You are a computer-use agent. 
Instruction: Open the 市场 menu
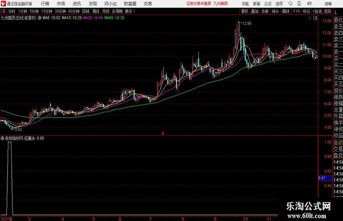point(61,4)
